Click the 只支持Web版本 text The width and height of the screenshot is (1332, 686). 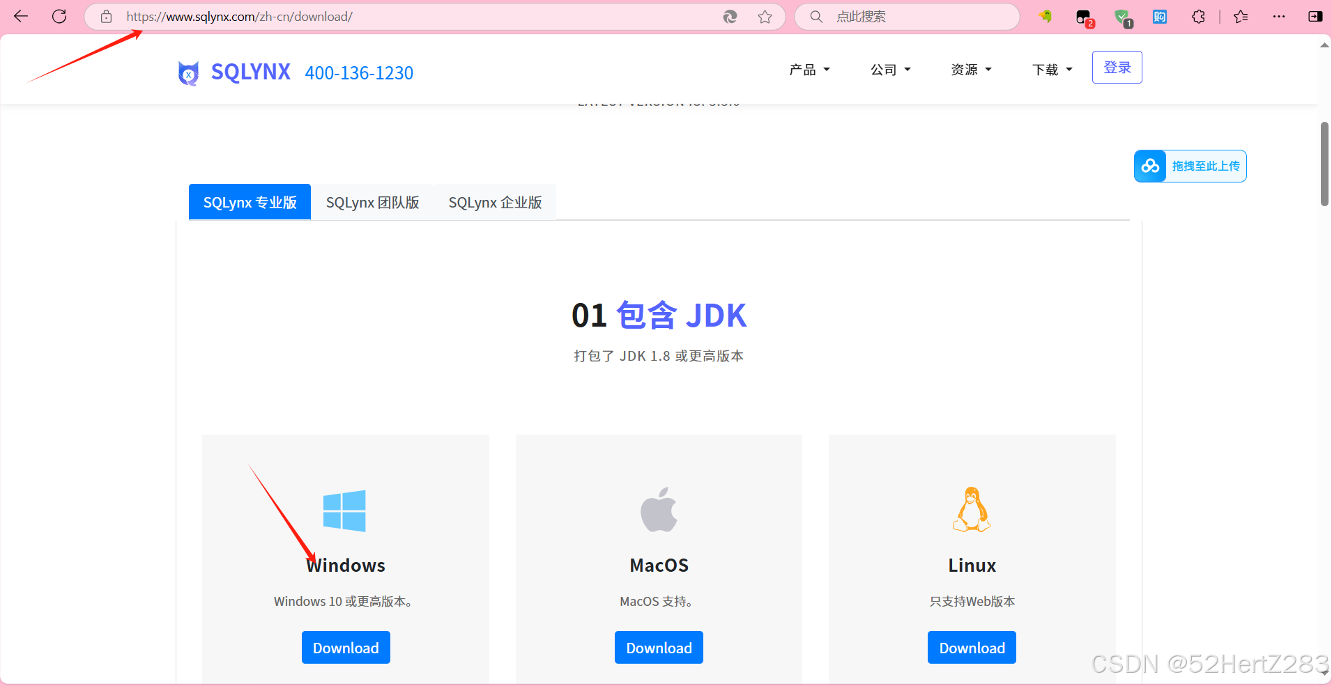point(972,601)
